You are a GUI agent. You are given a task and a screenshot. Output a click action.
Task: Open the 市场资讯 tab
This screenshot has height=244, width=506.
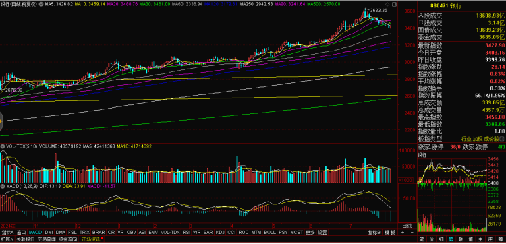(x=92, y=239)
